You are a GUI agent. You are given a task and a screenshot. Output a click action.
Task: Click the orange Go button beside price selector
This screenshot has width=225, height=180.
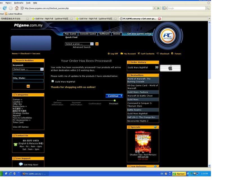(97, 44)
